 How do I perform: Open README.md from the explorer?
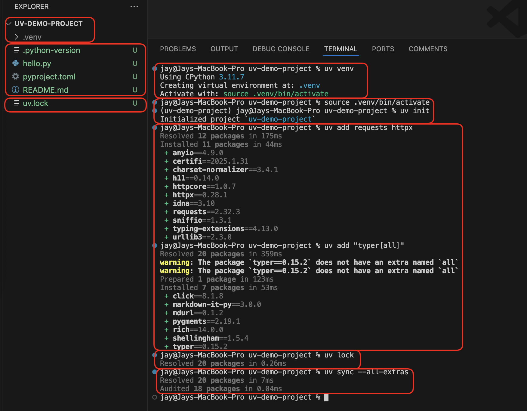point(46,90)
